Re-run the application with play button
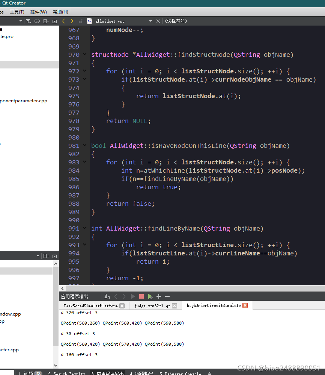Screen dimensions: 325x375 133,296
